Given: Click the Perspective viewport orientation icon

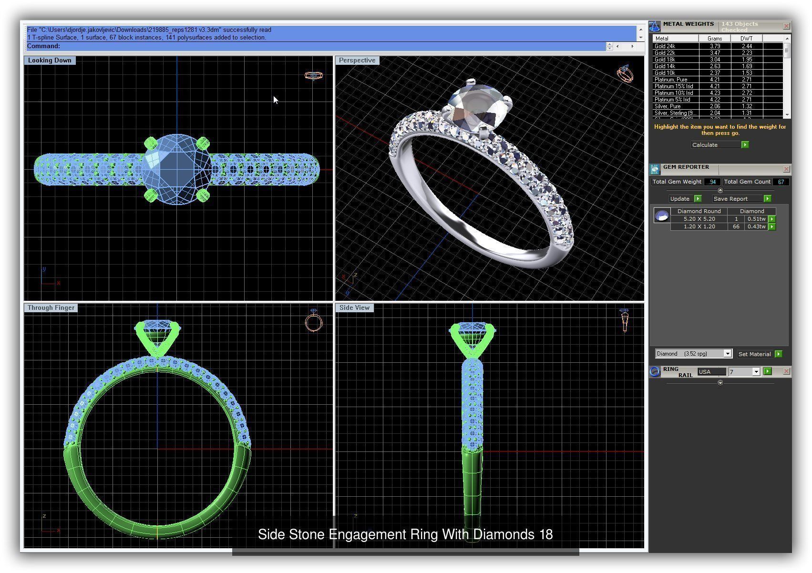Looking at the screenshot, I should click(625, 74).
